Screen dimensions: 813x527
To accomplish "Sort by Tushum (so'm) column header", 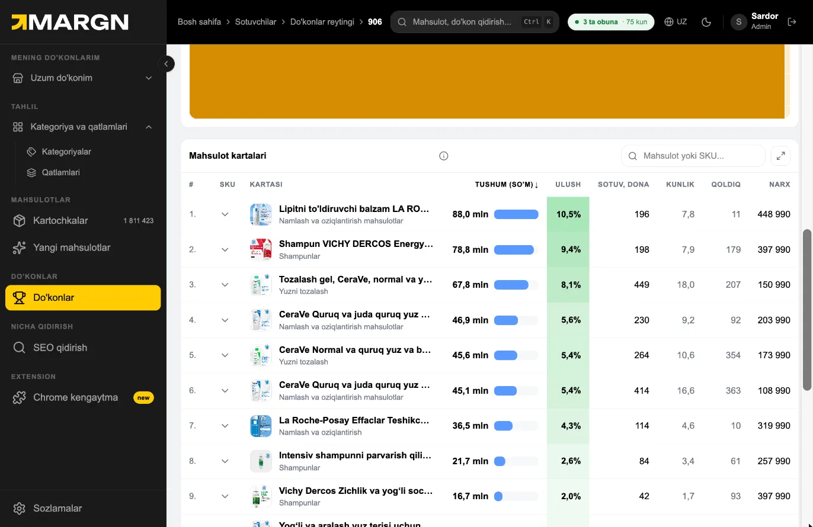I will pyautogui.click(x=507, y=185).
